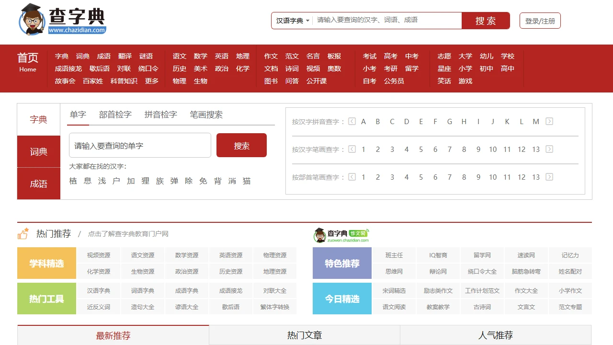Image resolution: width=613 pixels, height=345 pixels.
Task: Click the green 作文网 logo
Action: coord(341,234)
